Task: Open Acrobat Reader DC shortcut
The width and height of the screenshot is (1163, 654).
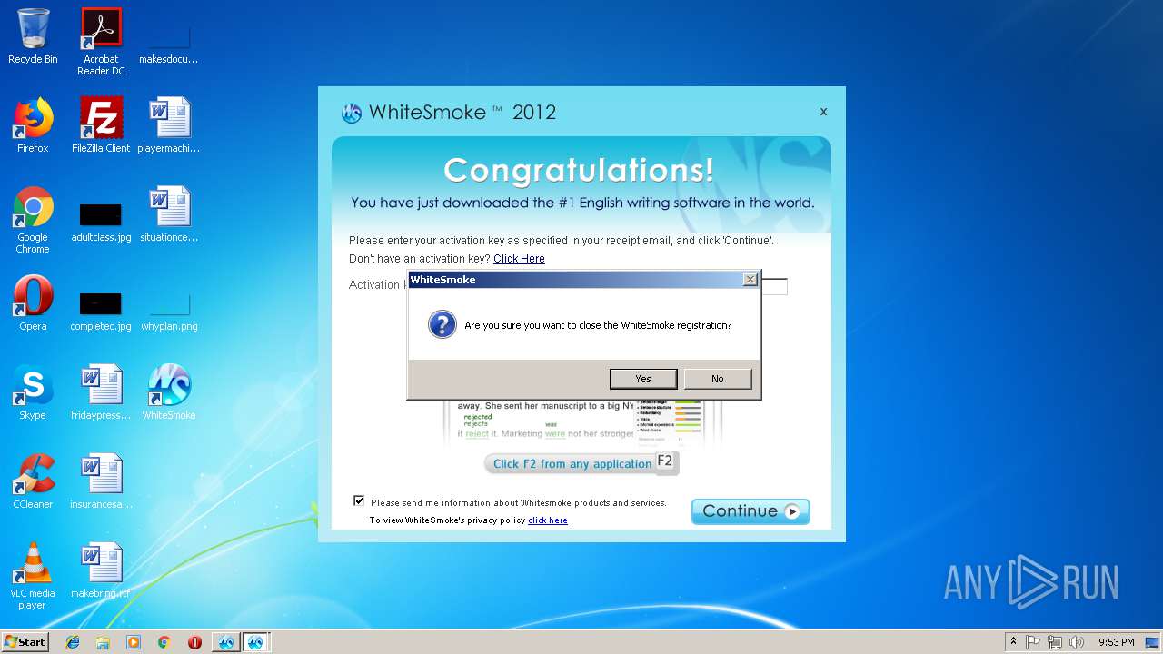Action: point(101,42)
